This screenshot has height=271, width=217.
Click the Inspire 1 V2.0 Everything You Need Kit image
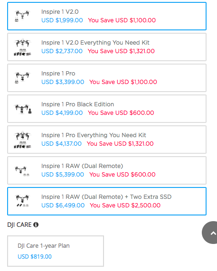coord(22,47)
